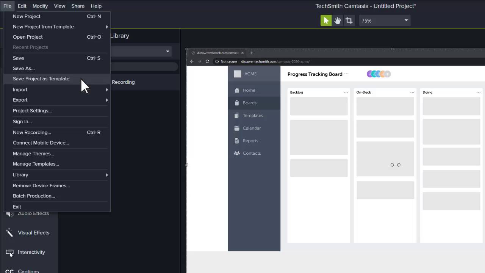
Task: Select the arrow Edit mode tool
Action: tap(326, 20)
